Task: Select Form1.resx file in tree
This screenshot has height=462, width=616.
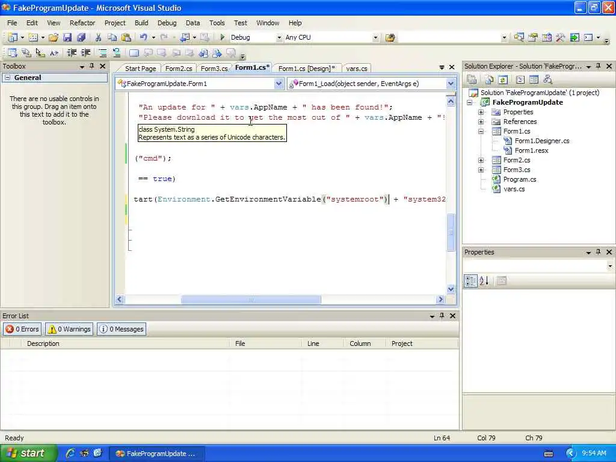Action: (532, 150)
